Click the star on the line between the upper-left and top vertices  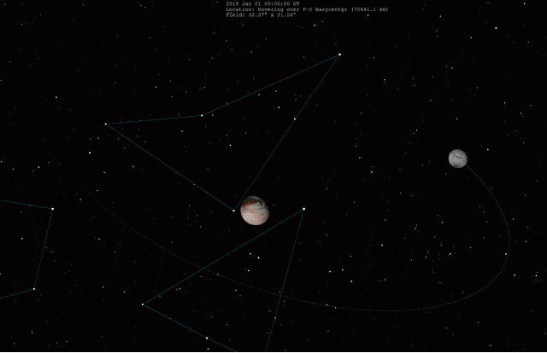pyautogui.click(x=202, y=115)
